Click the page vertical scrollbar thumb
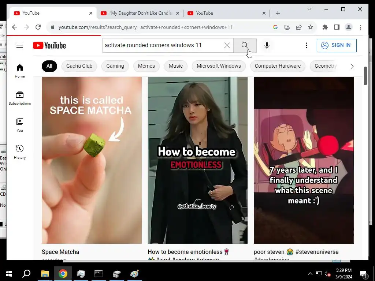Viewport: 375px width, 281px height. [x=365, y=76]
